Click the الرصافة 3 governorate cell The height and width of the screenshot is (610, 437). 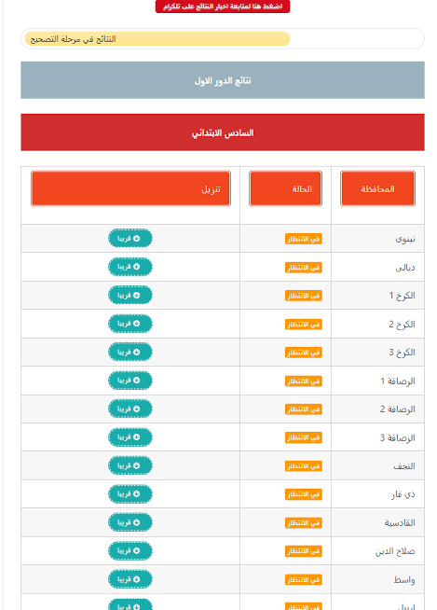(377, 437)
